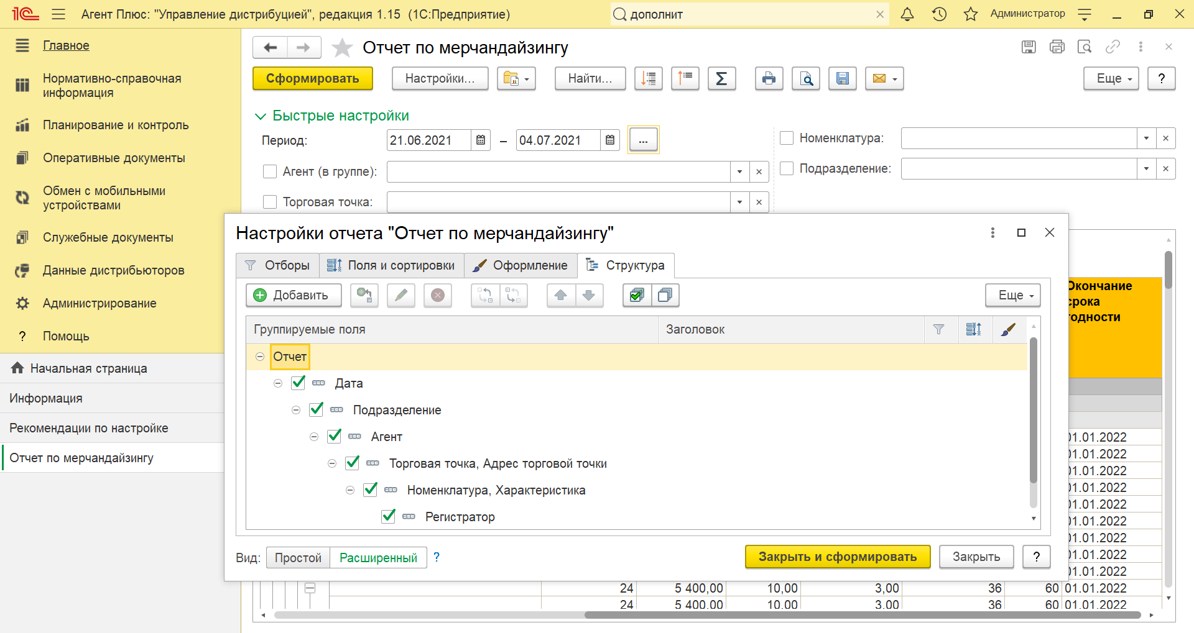Switch to Поля и сортировки tab
Image resolution: width=1194 pixels, height=633 pixels.
[x=392, y=265]
